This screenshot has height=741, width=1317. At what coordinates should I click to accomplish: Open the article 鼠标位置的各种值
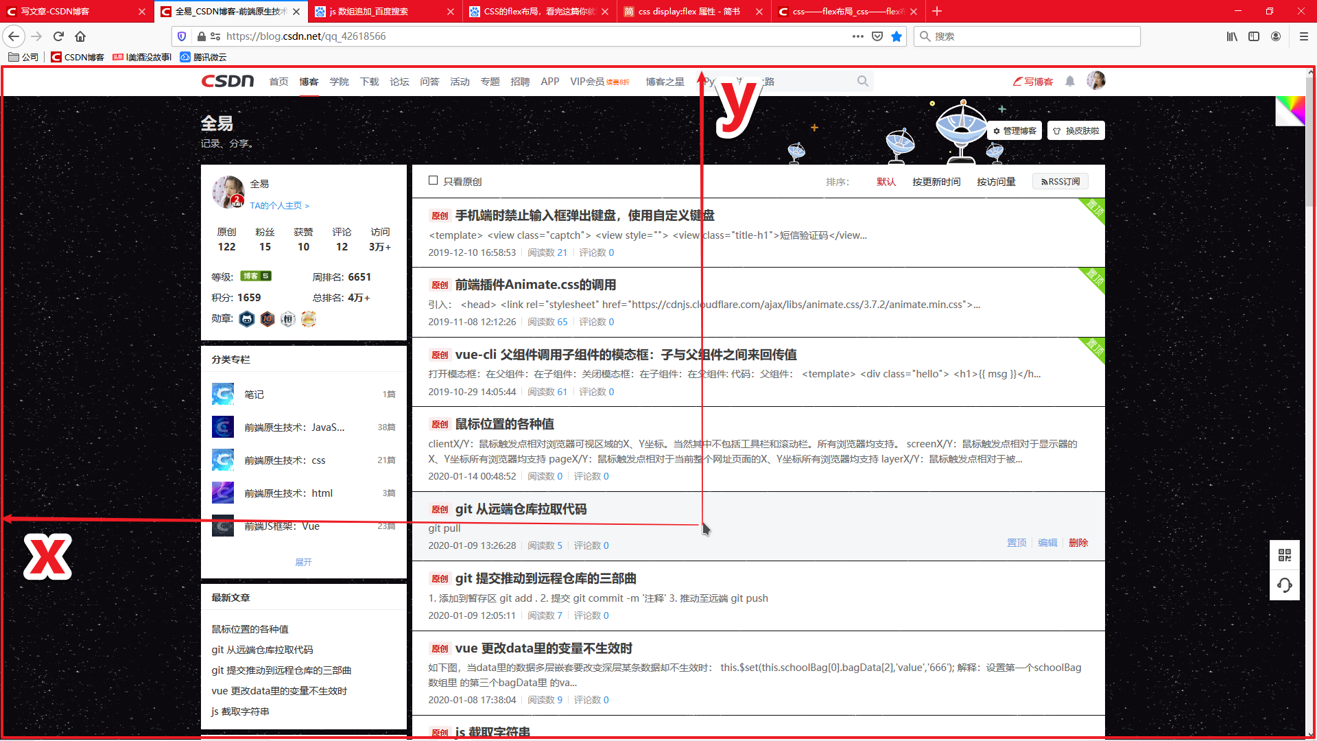(504, 424)
